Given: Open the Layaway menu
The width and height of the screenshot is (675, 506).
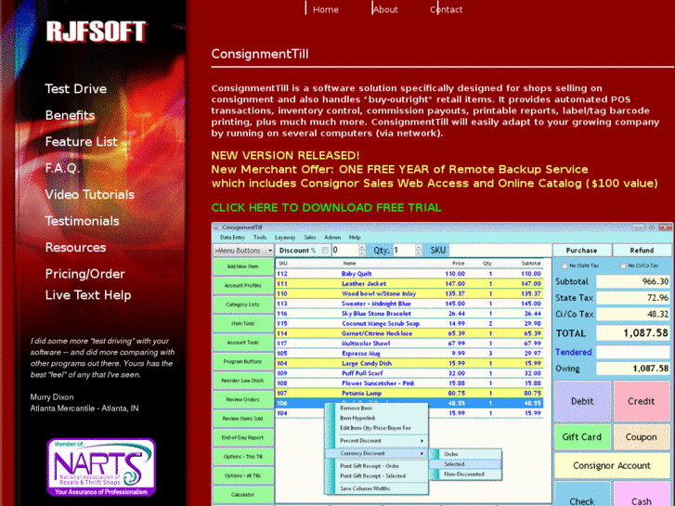Looking at the screenshot, I should pos(285,238).
